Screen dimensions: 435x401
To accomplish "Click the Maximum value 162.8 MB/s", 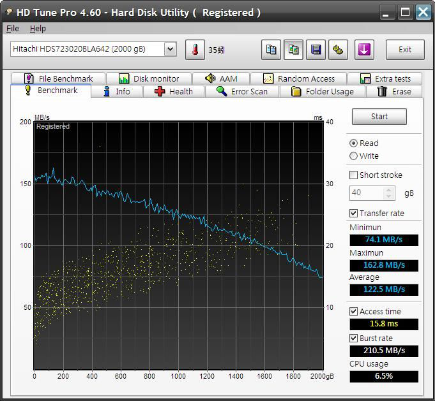I will pos(384,265).
